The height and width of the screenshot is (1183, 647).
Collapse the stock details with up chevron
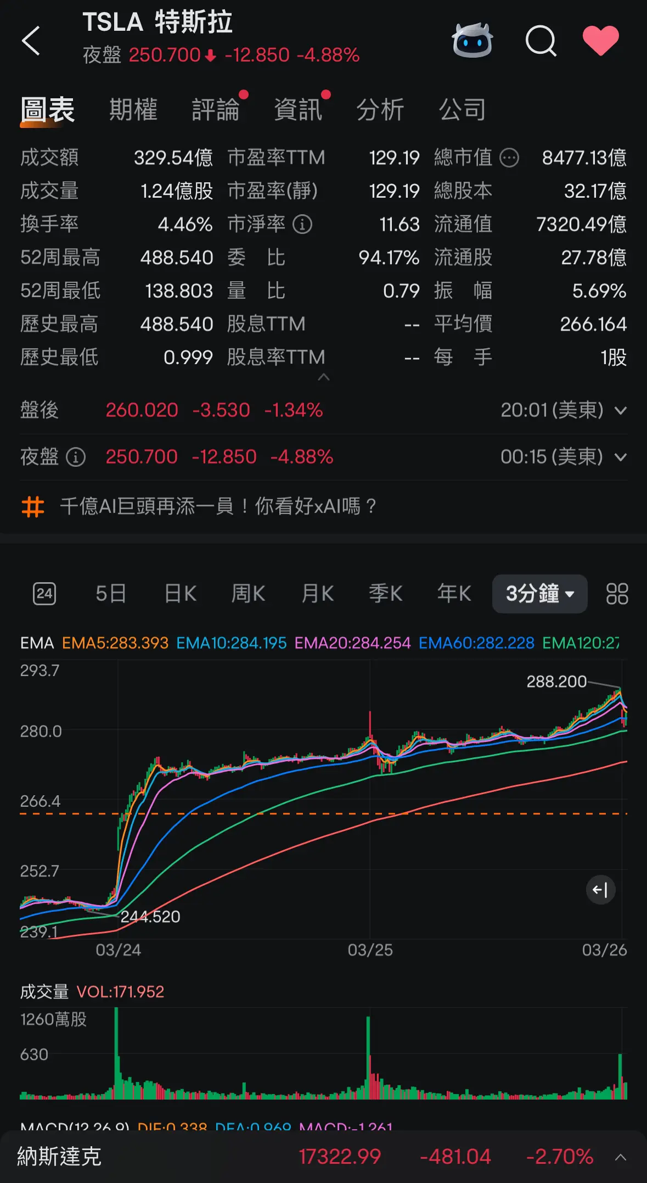(324, 377)
